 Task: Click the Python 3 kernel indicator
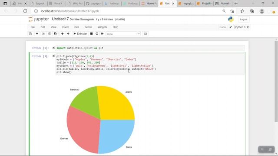[240, 27]
